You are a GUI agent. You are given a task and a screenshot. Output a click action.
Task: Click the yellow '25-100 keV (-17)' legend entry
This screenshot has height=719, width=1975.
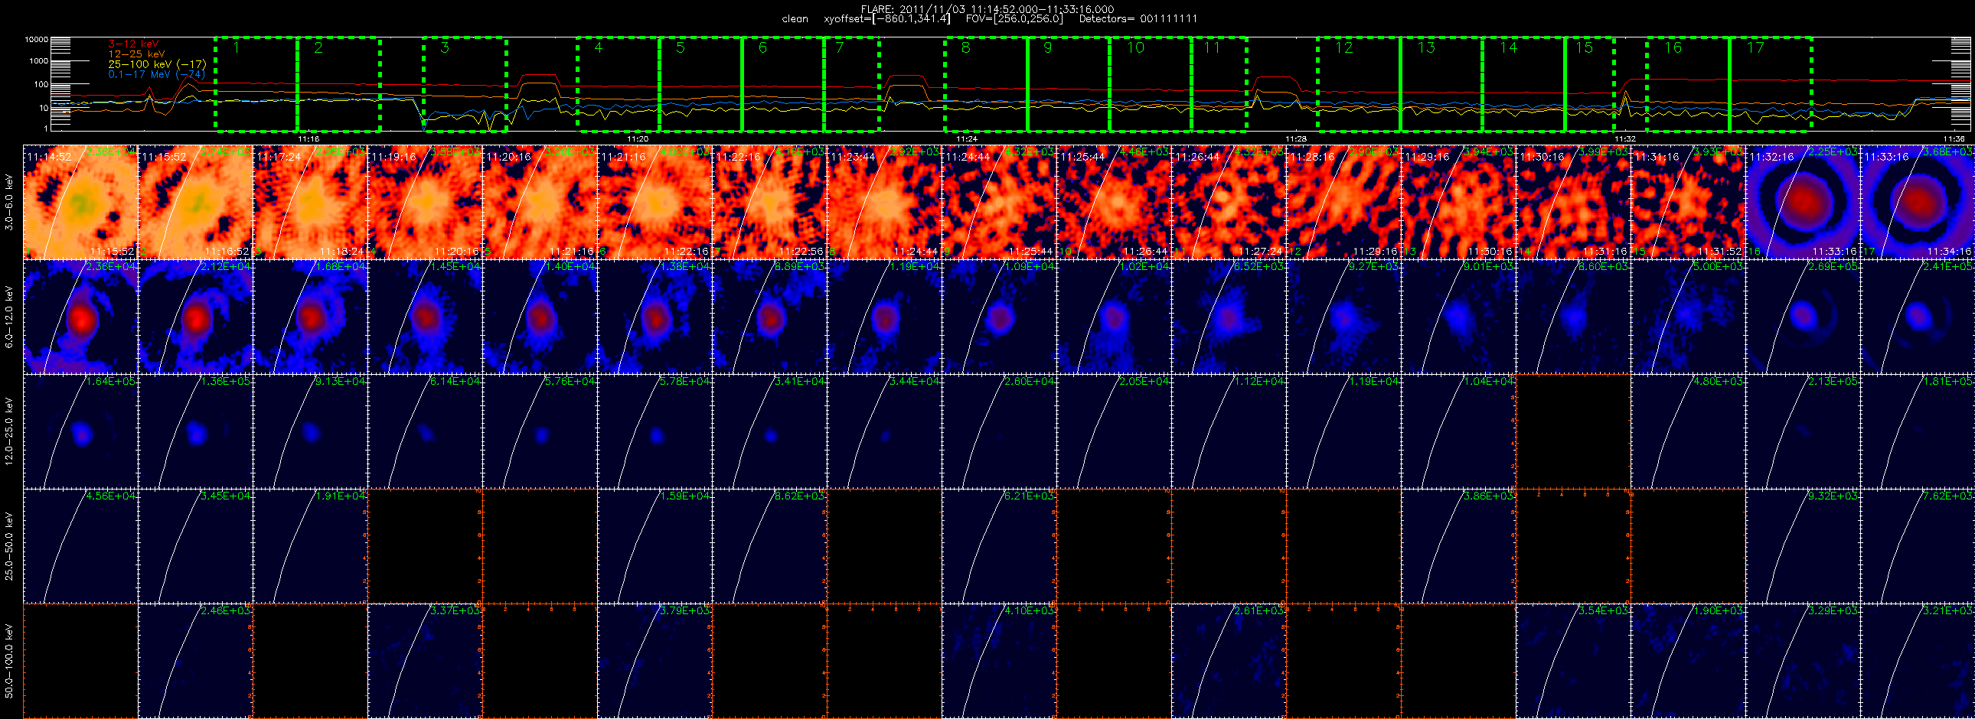click(157, 64)
